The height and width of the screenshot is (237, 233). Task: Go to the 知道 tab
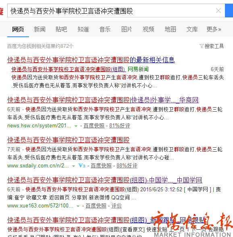[x=83, y=30]
